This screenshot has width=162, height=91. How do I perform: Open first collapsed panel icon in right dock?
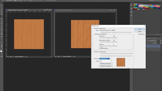131,5
